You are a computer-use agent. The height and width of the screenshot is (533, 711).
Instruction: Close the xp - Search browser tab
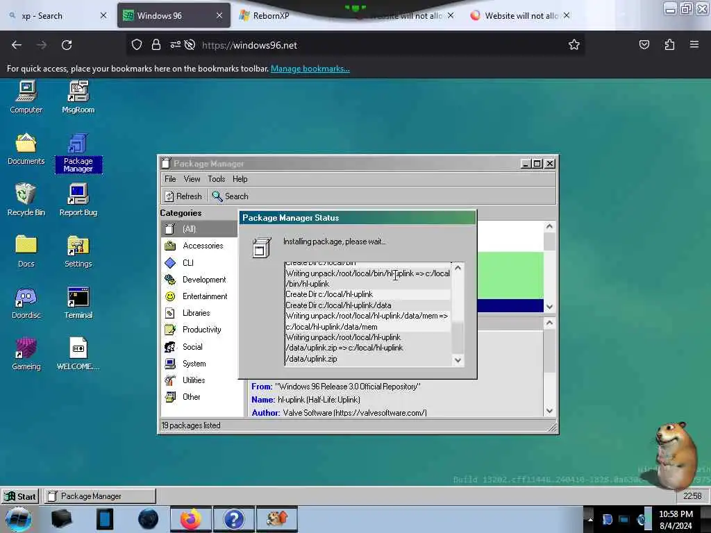[103, 15]
